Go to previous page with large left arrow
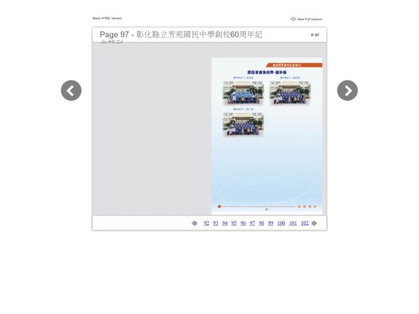Screen dimensions: 419x314 pyautogui.click(x=71, y=91)
